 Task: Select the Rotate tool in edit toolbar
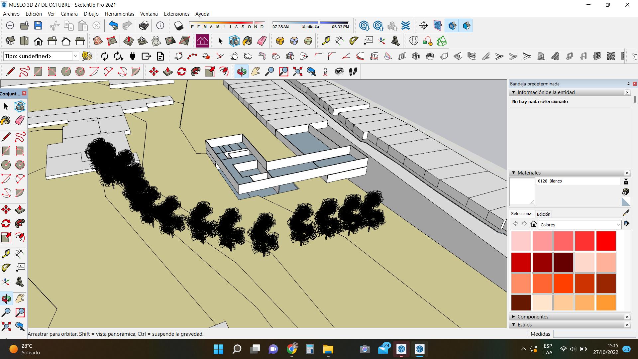point(182,71)
